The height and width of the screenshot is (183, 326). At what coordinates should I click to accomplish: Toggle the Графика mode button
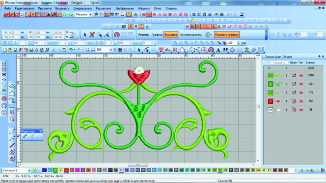point(157,35)
